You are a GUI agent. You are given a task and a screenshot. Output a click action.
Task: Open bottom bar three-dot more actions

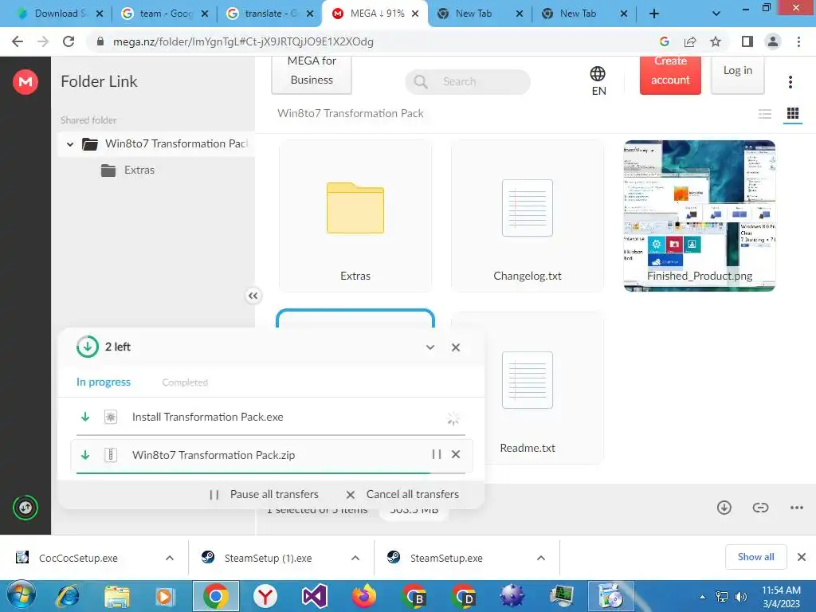tap(796, 508)
